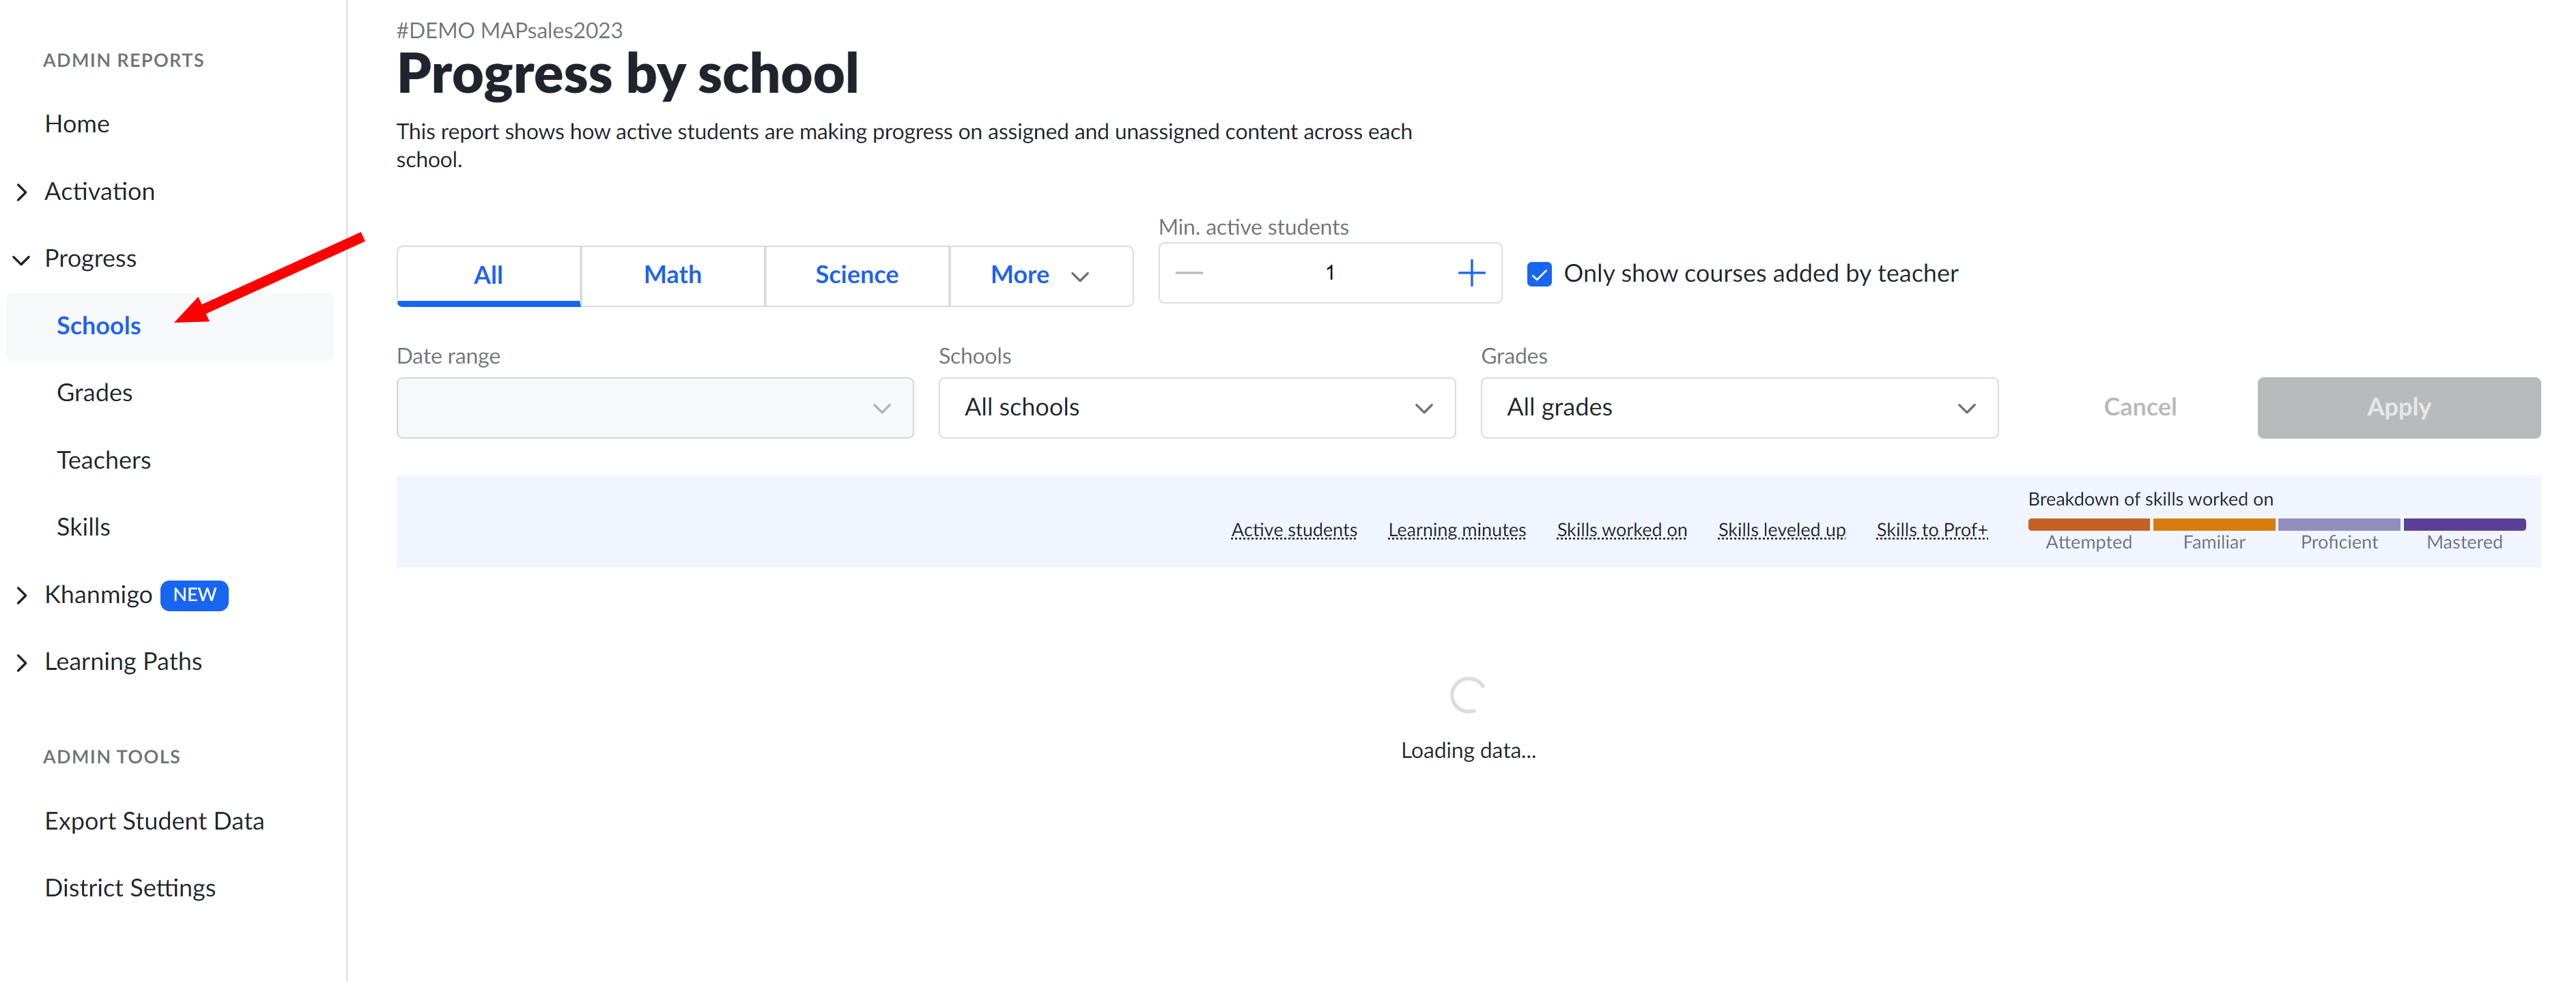The image size is (2576, 981).
Task: Click the '#DEMO MAPsales2023' district label
Action: click(x=509, y=31)
